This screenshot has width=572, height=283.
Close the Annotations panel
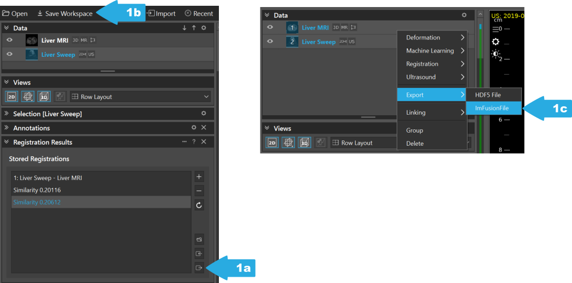coord(204,128)
